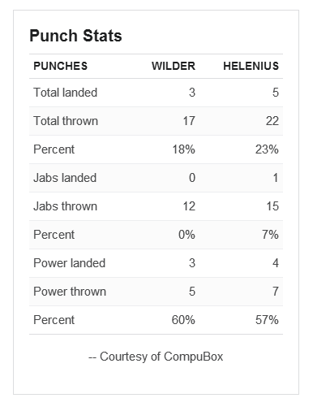
Task: Click the Jabs thrown row label
Action: (x=65, y=206)
